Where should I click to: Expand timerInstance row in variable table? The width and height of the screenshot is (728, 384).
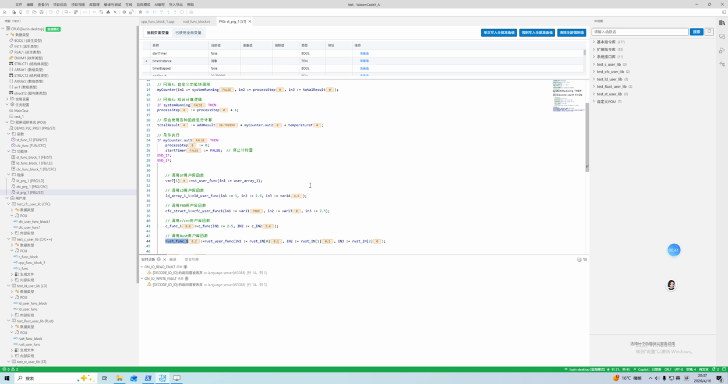click(x=146, y=61)
